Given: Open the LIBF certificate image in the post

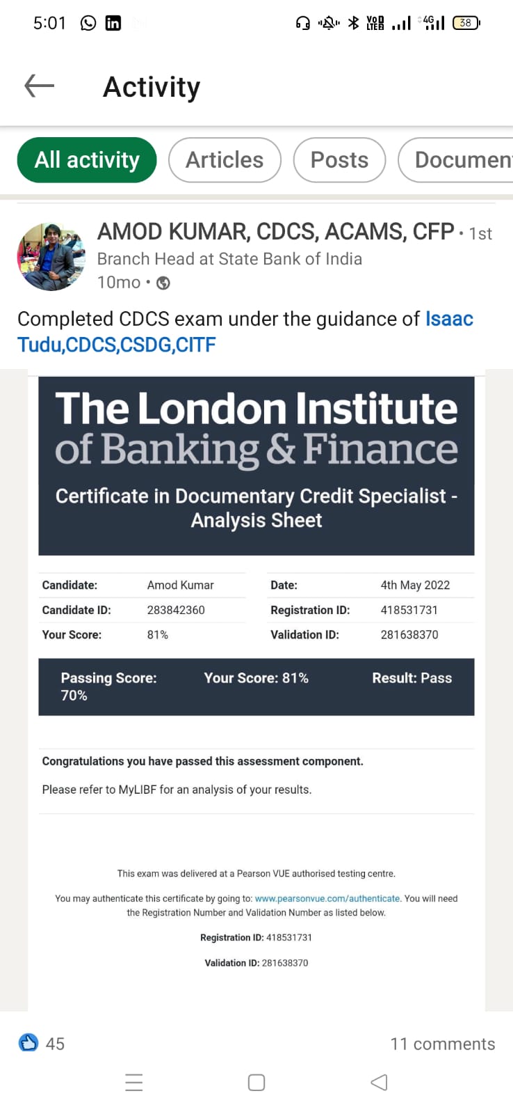Looking at the screenshot, I should (x=256, y=689).
